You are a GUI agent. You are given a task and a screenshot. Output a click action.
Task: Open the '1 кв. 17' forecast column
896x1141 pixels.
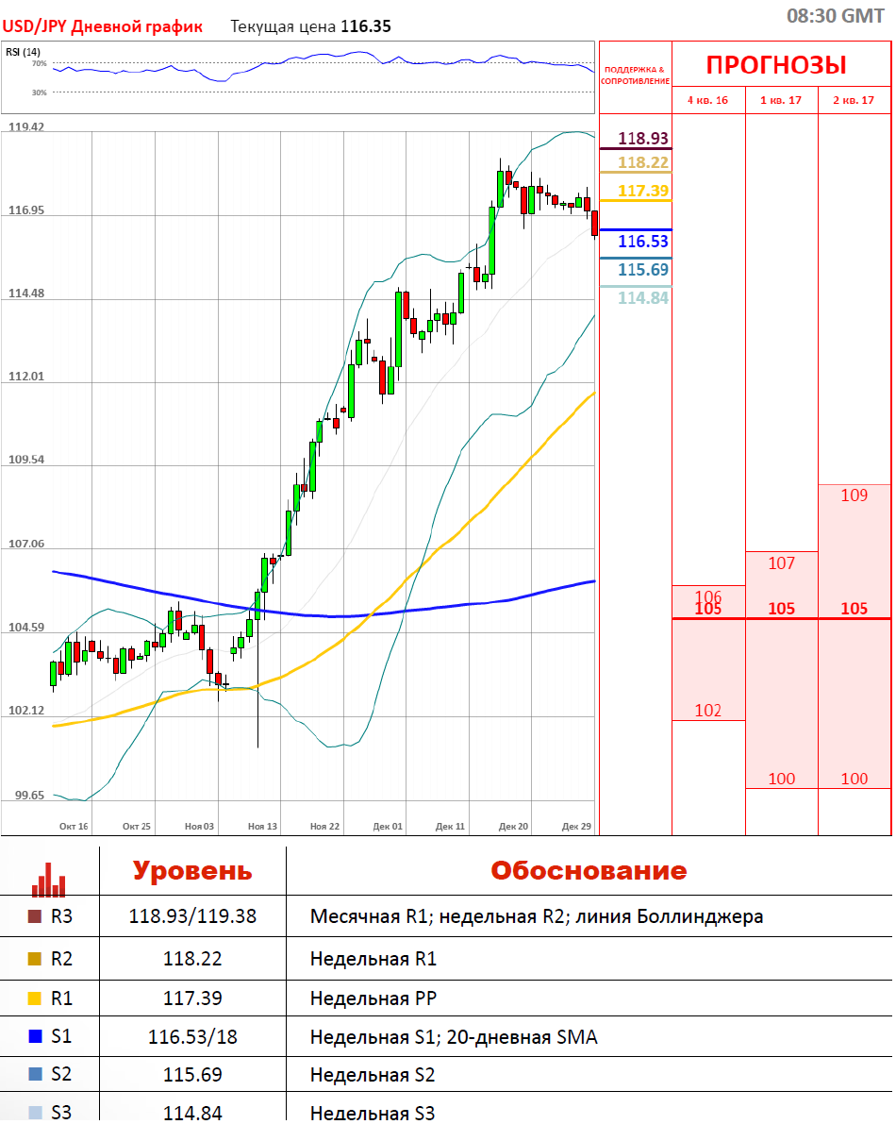tap(781, 100)
